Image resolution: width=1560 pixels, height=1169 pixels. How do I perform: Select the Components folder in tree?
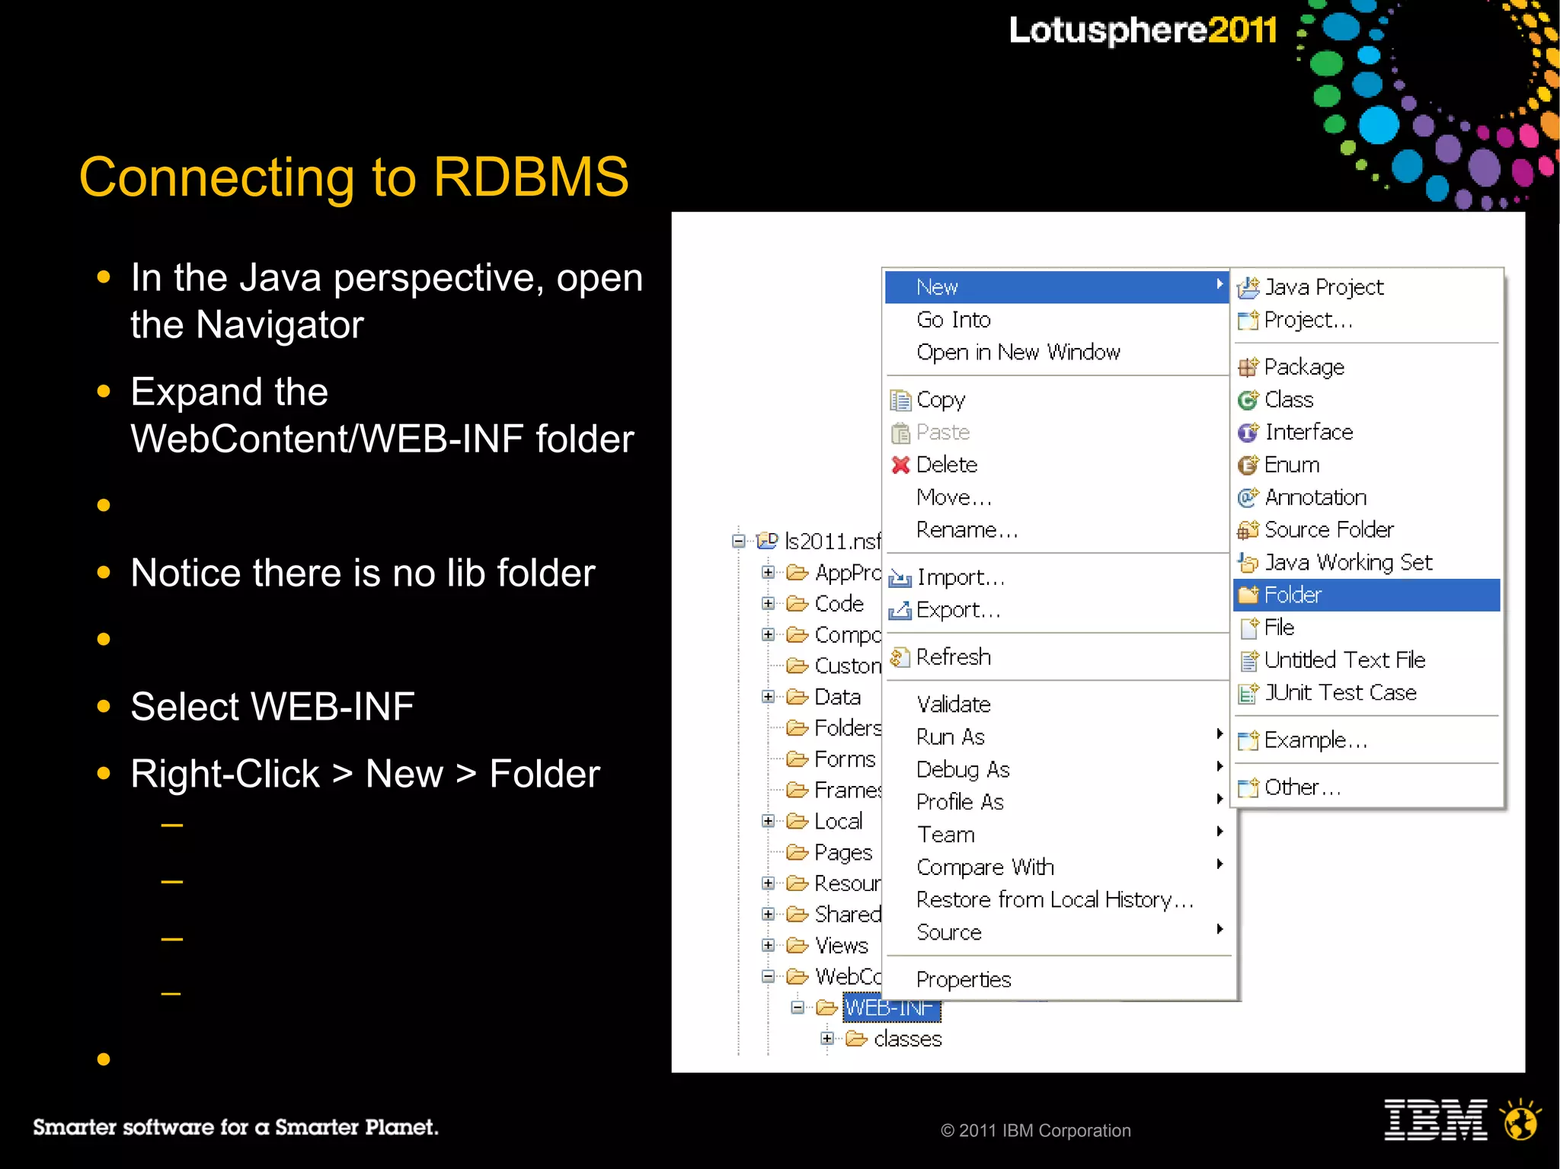(847, 634)
